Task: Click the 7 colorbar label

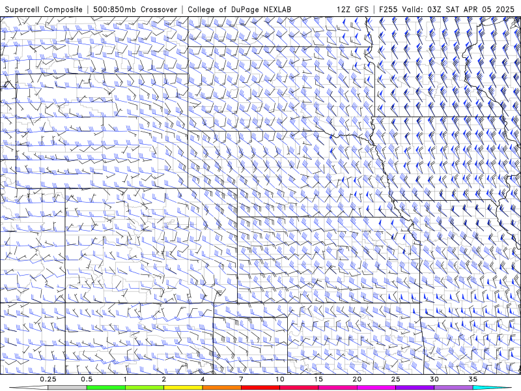Action: pos(241,379)
